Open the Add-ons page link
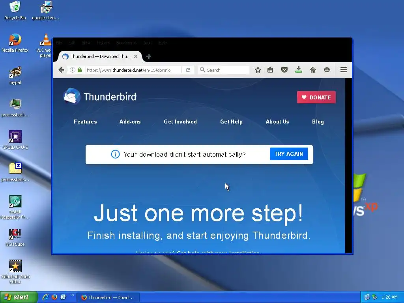 click(130, 122)
